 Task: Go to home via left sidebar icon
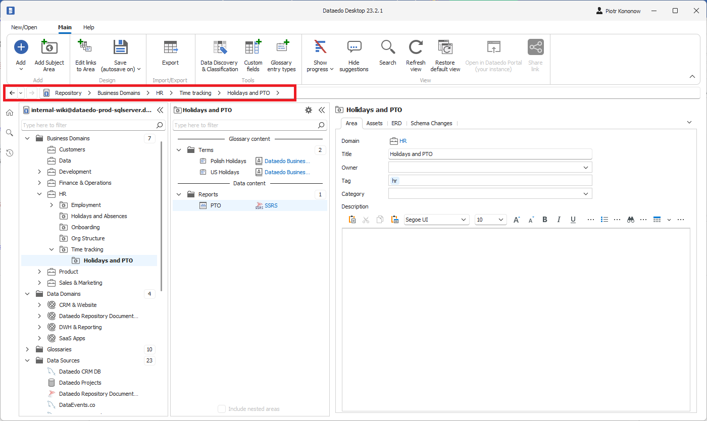(10, 113)
